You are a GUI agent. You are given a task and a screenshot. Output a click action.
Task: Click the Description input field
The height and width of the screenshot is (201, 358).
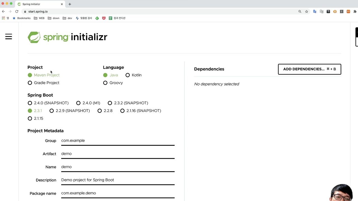[x=118, y=180]
